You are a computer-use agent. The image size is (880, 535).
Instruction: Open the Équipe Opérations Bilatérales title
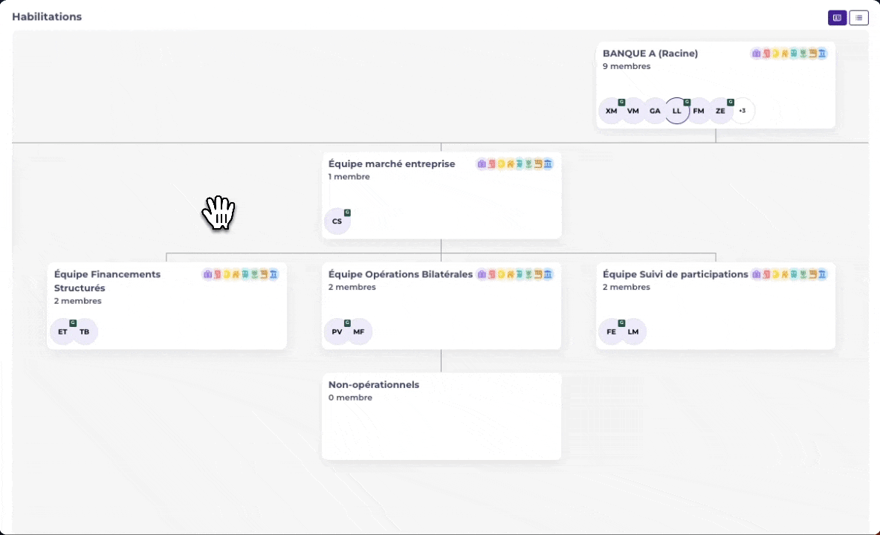point(400,274)
